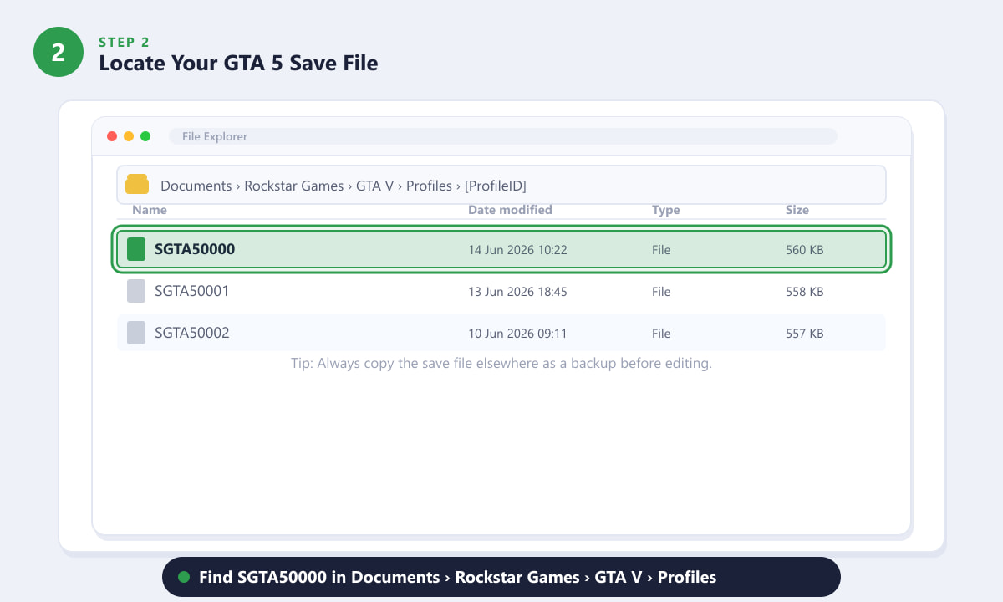The width and height of the screenshot is (1003, 602).
Task: Sort by the Date modified column header
Action: [510, 210]
